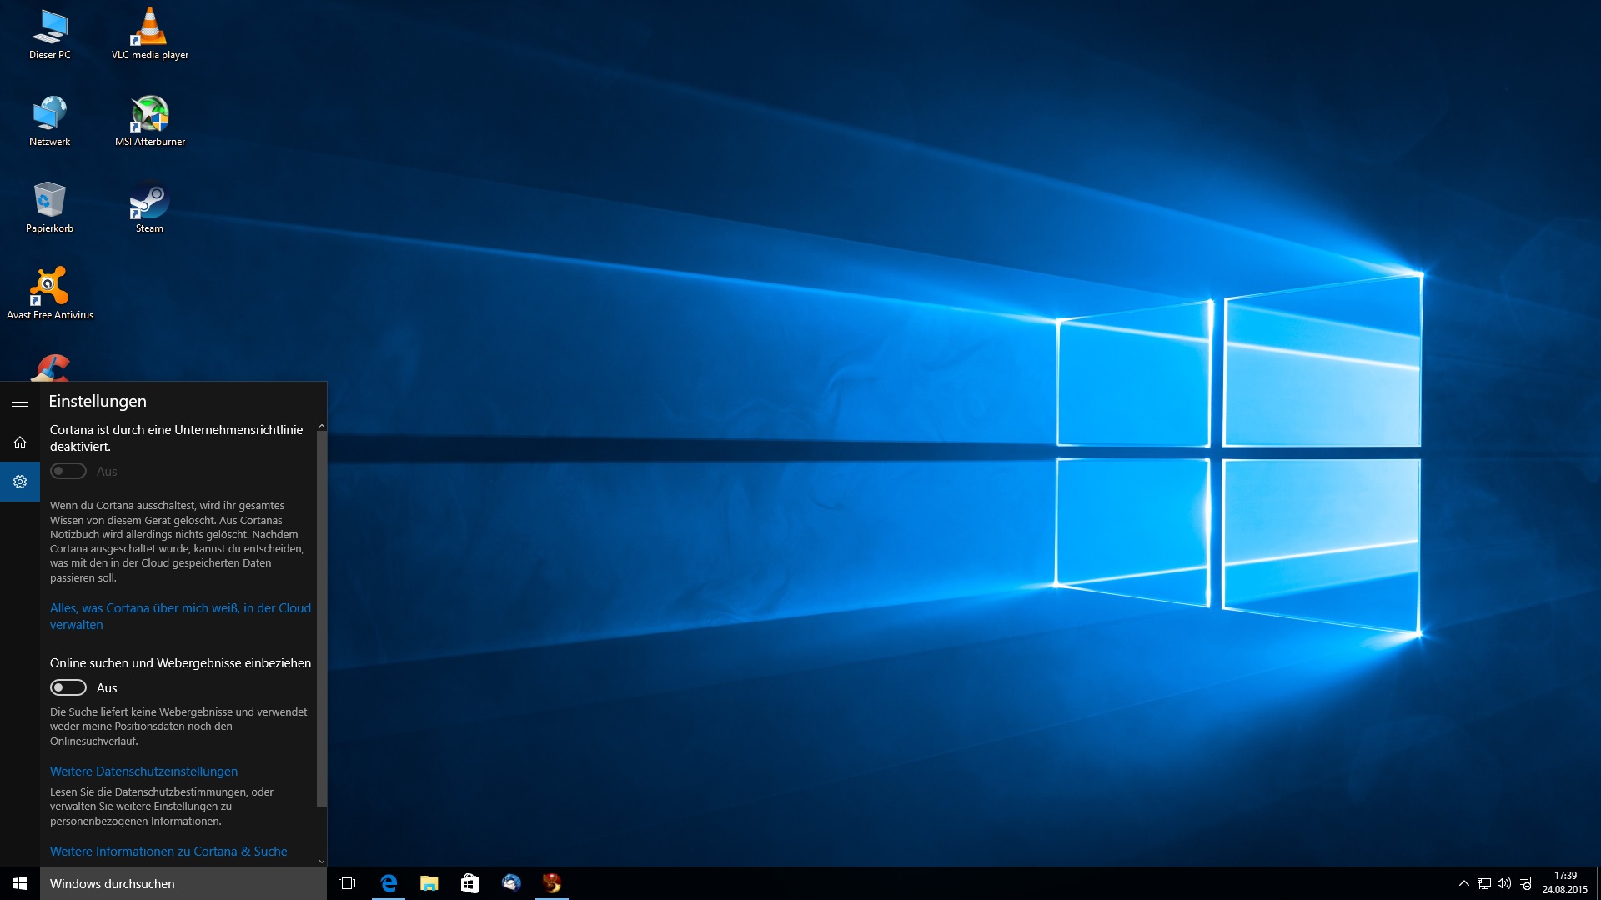Image resolution: width=1601 pixels, height=900 pixels.
Task: Open the hamburger menu in the search panel
Action: [20, 402]
